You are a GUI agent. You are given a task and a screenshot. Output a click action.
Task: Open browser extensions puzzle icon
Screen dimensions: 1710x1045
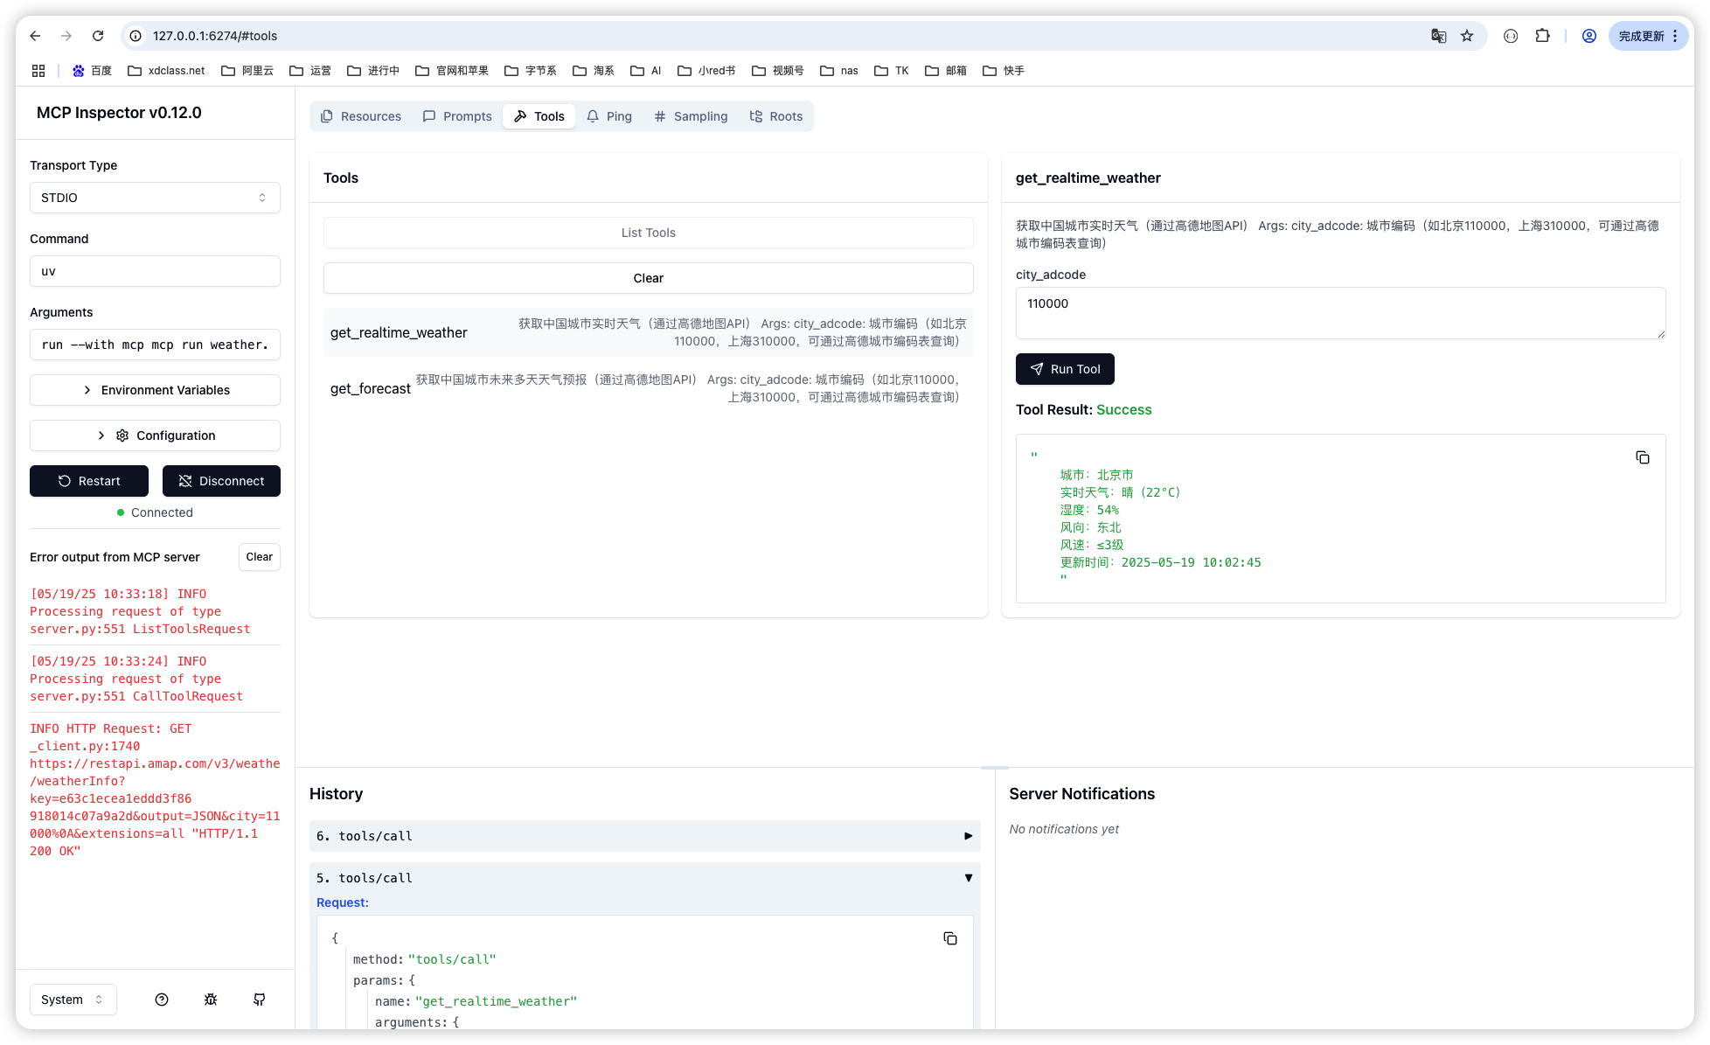click(x=1543, y=36)
